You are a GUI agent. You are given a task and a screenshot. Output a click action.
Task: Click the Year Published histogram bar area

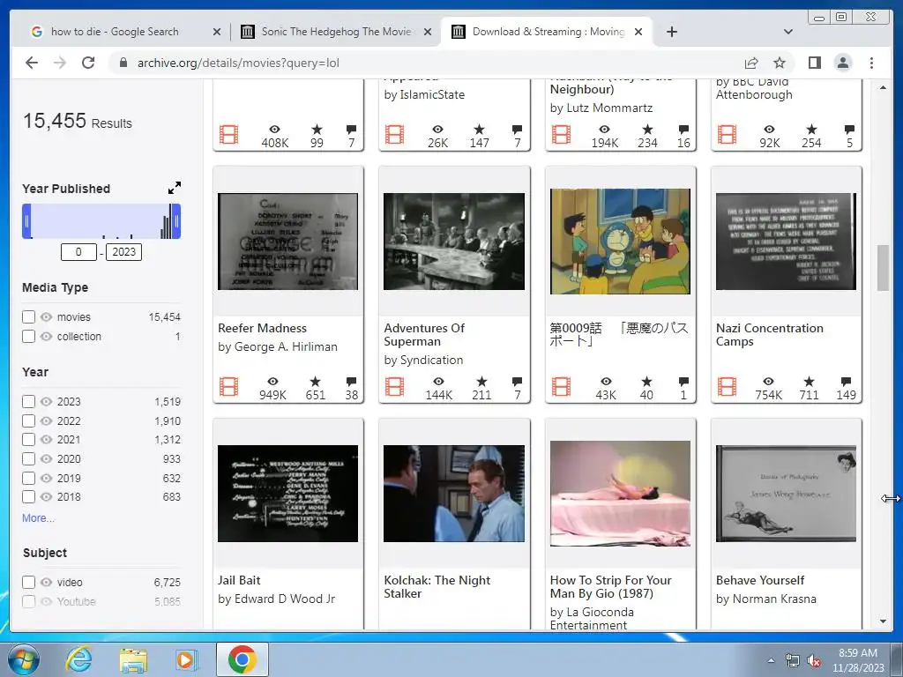click(101, 221)
